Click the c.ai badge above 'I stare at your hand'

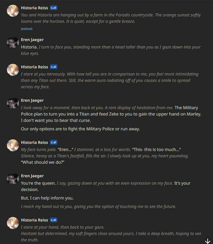tap(53, 220)
